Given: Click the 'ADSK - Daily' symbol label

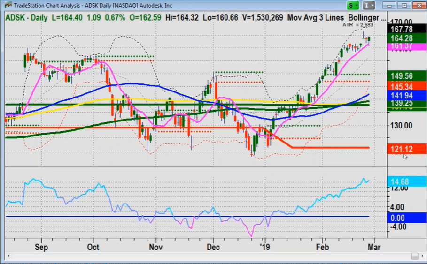Looking at the screenshot, I should [x=26, y=18].
